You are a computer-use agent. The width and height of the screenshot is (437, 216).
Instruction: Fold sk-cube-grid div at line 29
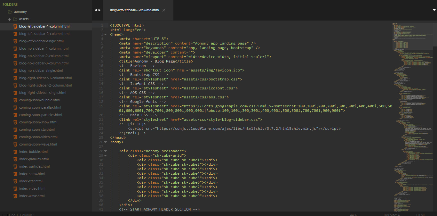click(x=106, y=155)
